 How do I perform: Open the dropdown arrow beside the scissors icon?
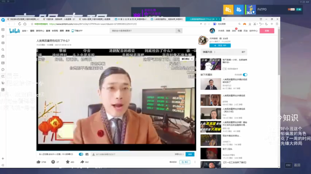[257, 24]
